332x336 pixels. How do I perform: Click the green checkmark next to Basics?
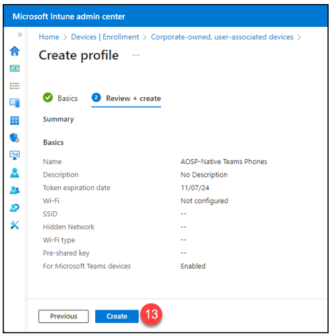(x=48, y=98)
